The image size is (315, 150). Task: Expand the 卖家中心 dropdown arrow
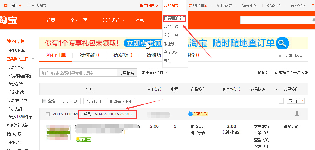coord(285,5)
